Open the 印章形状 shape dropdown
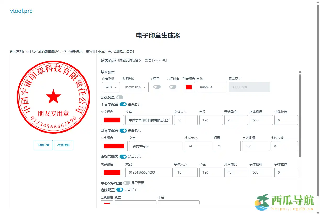The image size is (320, 215). tap(111, 87)
